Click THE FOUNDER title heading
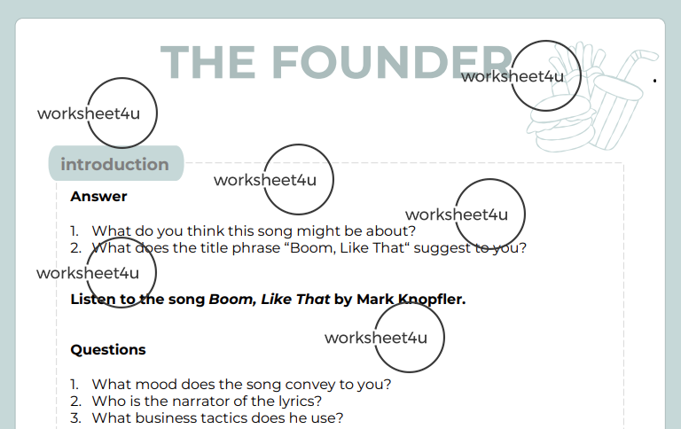 (x=338, y=63)
